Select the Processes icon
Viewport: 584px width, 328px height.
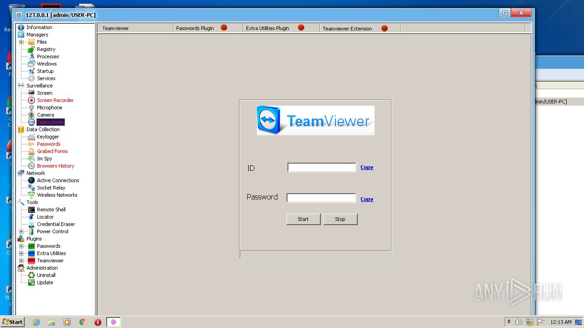coord(31,56)
